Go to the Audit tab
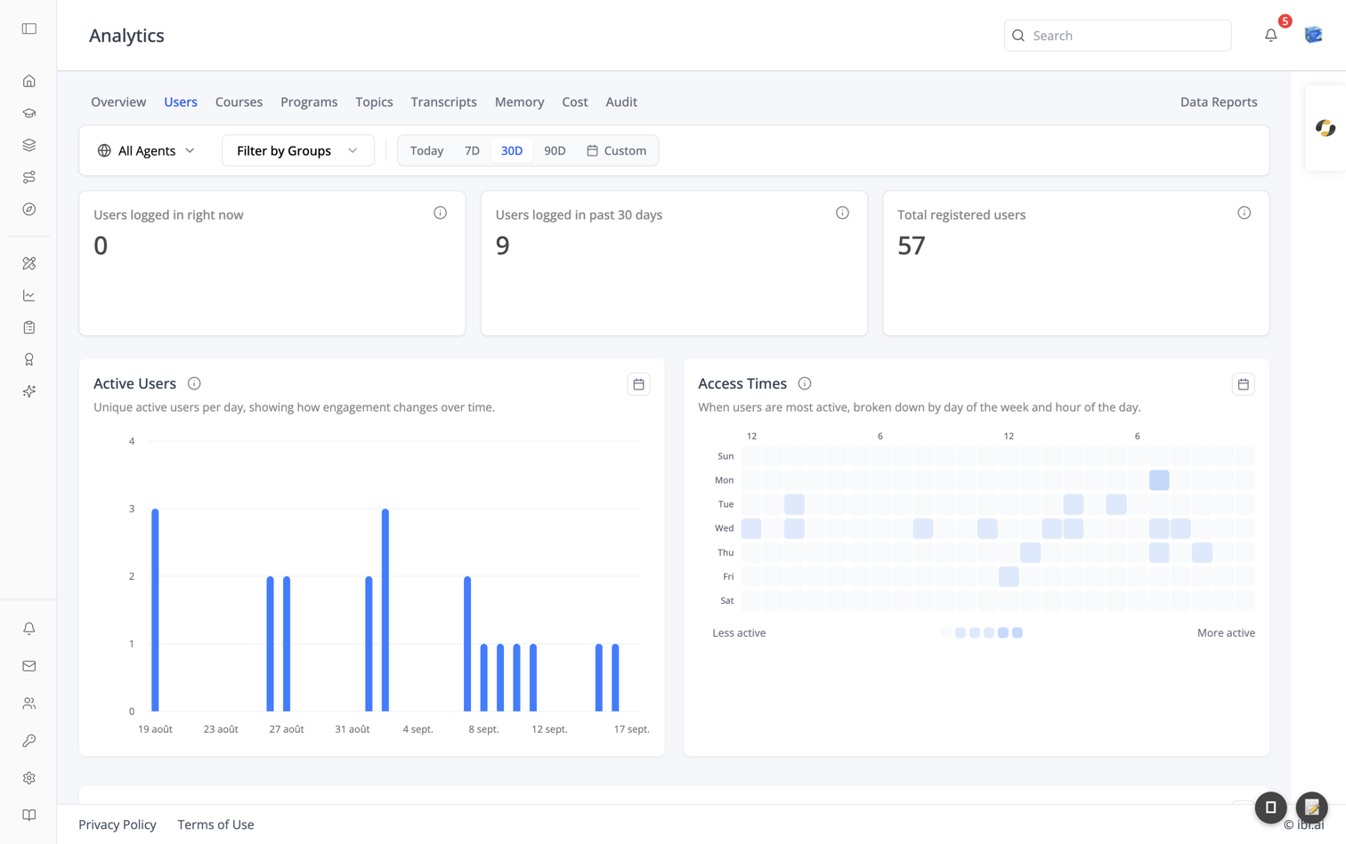1346x844 pixels. coord(621,102)
